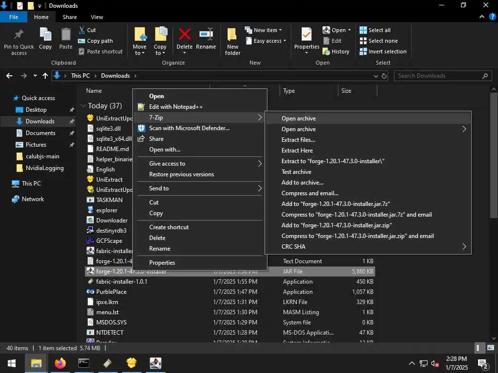
Task: Click Select none in ribbon
Action: pyautogui.click(x=378, y=41)
